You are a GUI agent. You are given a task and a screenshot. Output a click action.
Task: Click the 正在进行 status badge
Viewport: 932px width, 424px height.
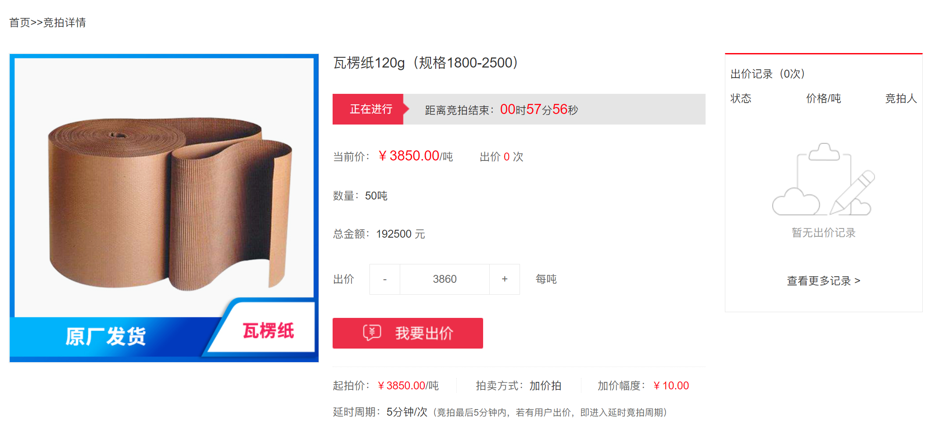371,109
